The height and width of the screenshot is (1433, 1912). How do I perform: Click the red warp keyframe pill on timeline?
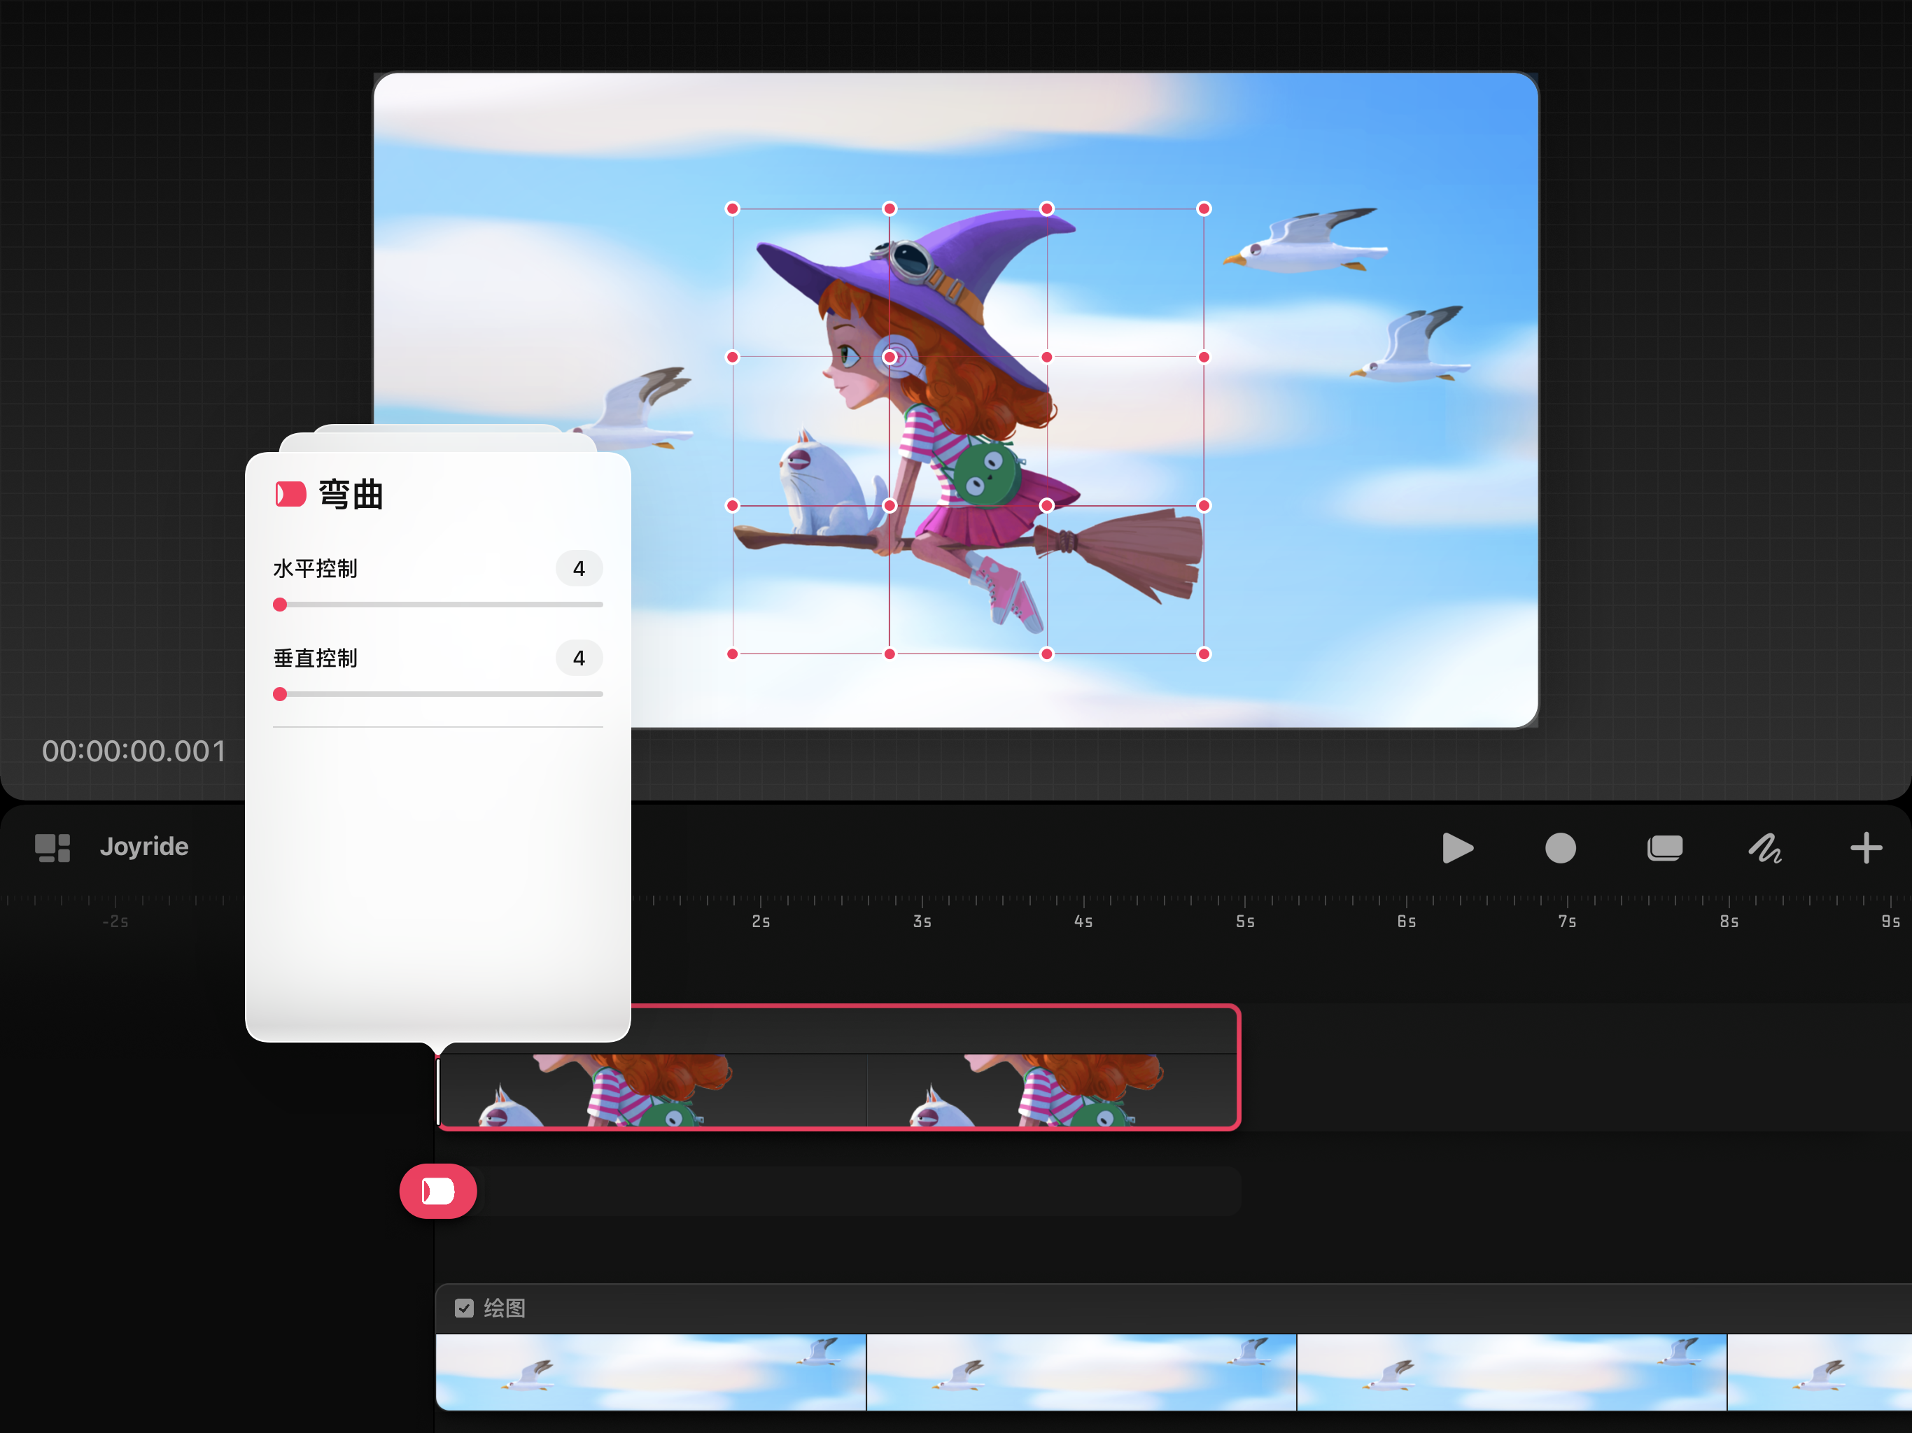(437, 1191)
